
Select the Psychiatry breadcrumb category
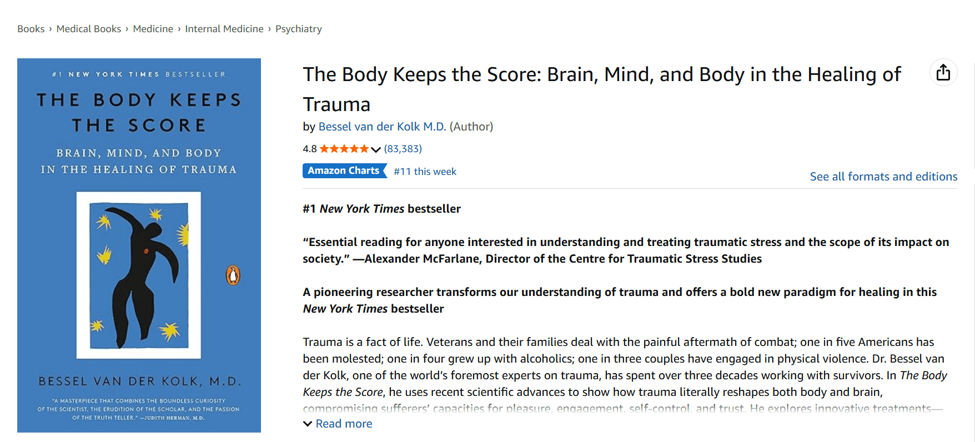pyautogui.click(x=298, y=28)
